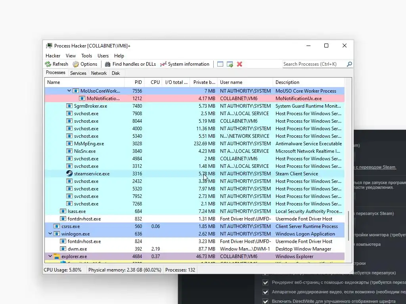The width and height of the screenshot is (406, 304).
Task: Click the icon beside MsMpEng.exe
Action: [x=69, y=143]
